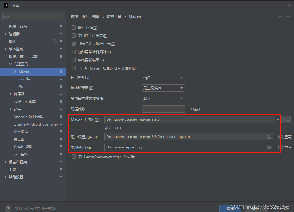Toggle 重写 checkbox for 本地仓库
This screenshot has height=212, width=294.
(280, 147)
